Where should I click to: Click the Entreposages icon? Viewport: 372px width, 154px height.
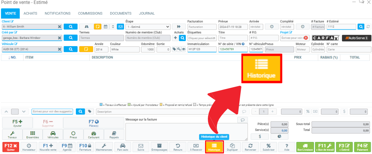click(x=159, y=147)
